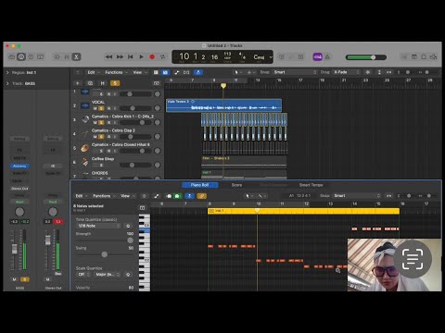Open the Mixer from the control bar
This screenshot has width=445, height=333.
click(x=67, y=57)
